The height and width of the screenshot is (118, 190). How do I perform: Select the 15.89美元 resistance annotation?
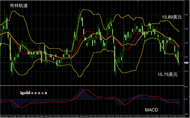pyautogui.click(x=172, y=17)
